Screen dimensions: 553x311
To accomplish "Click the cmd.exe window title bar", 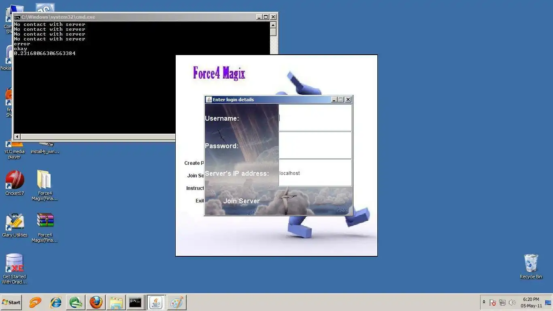I will [138, 17].
